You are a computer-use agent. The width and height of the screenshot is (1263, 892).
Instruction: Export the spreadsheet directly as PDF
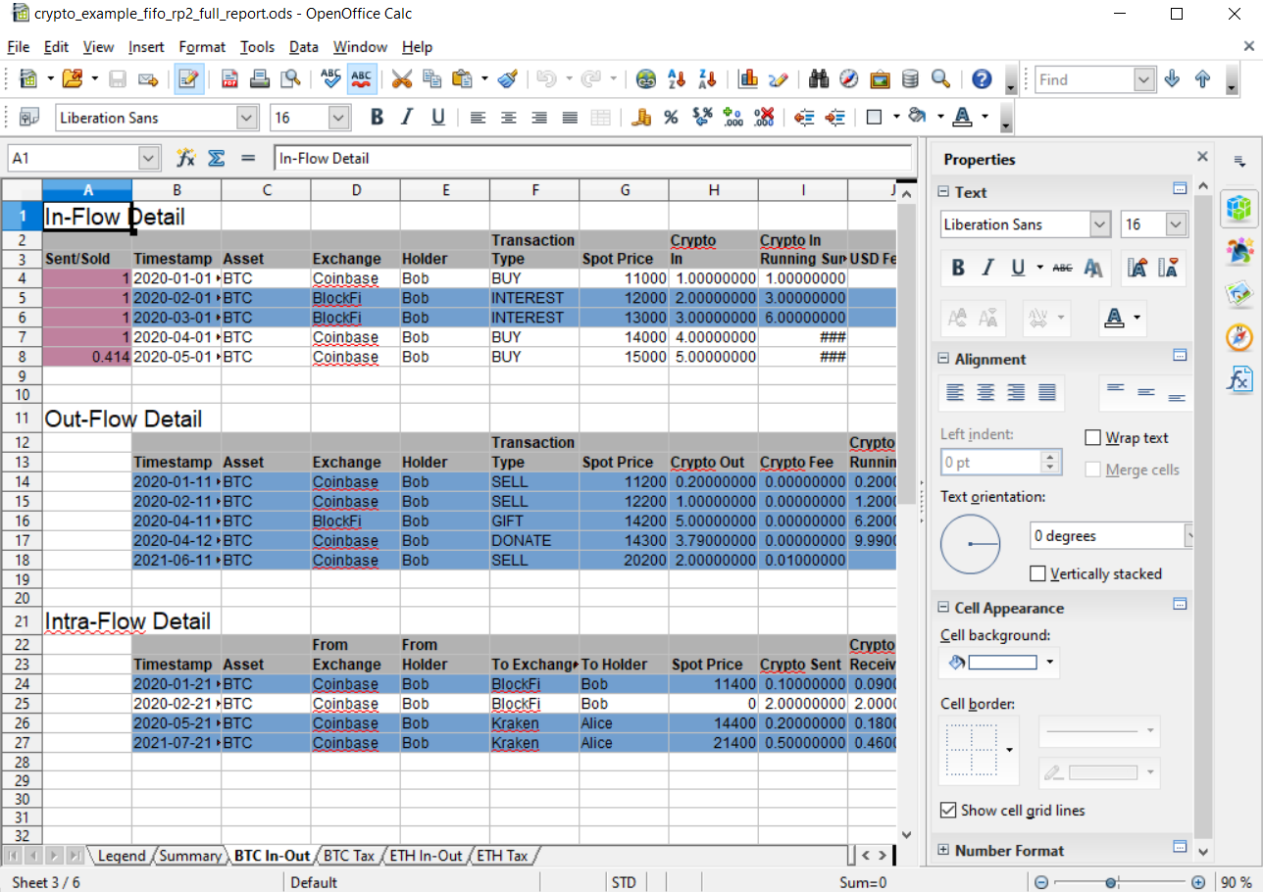tap(229, 79)
